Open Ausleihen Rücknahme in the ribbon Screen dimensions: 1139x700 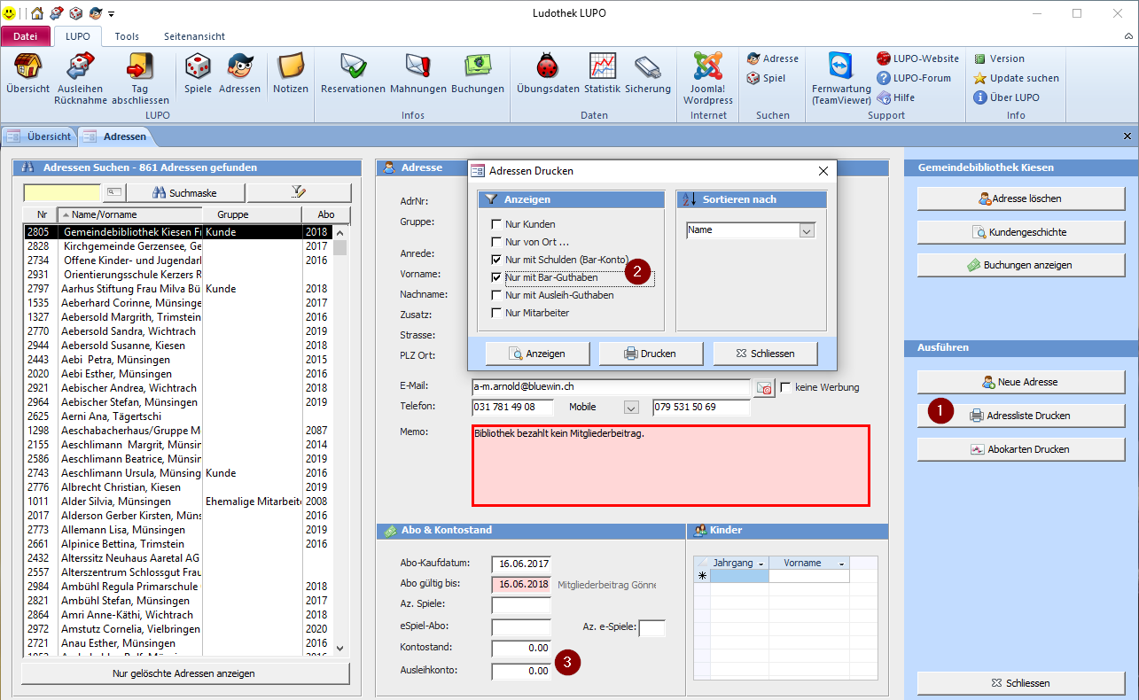coord(81,78)
